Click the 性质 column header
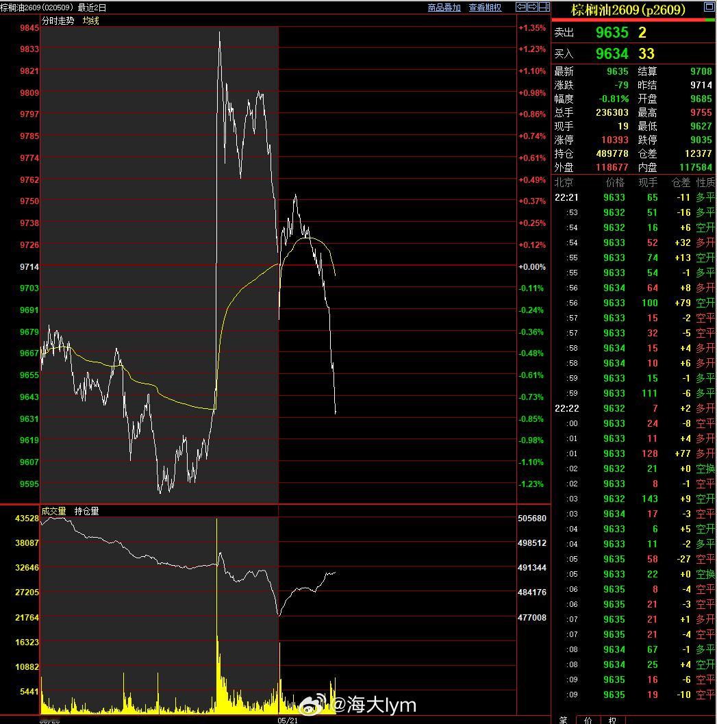This screenshot has width=717, height=724. click(x=705, y=183)
